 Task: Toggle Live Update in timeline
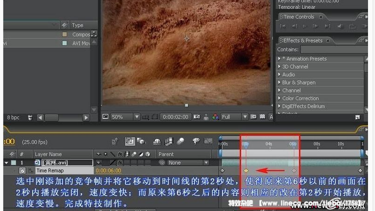coord(129,141)
